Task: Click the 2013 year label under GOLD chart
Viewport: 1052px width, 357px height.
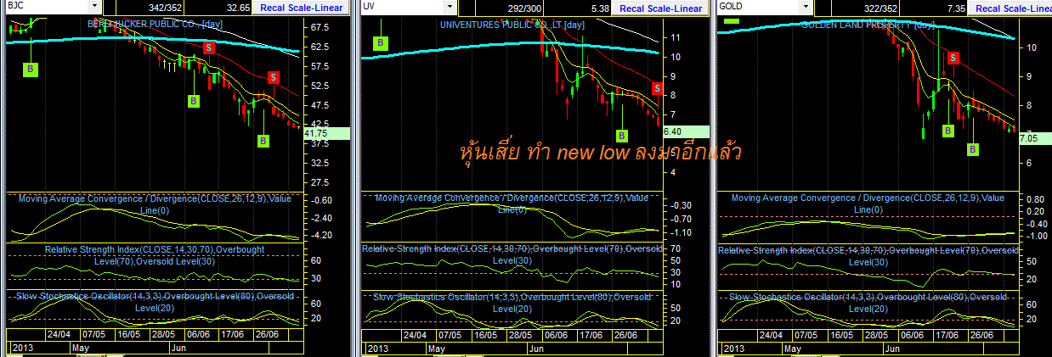Action: (732, 348)
